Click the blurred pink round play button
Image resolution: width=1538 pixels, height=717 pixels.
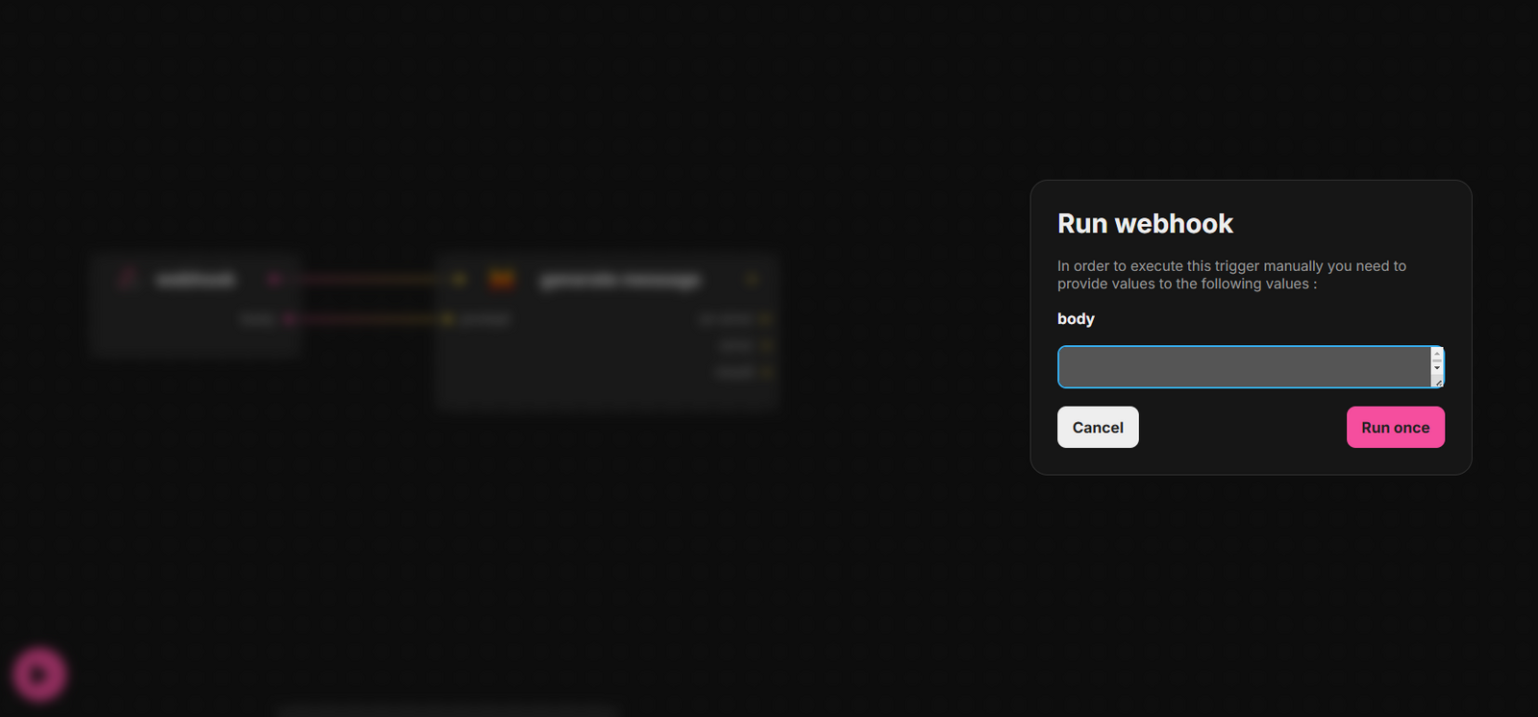38,675
